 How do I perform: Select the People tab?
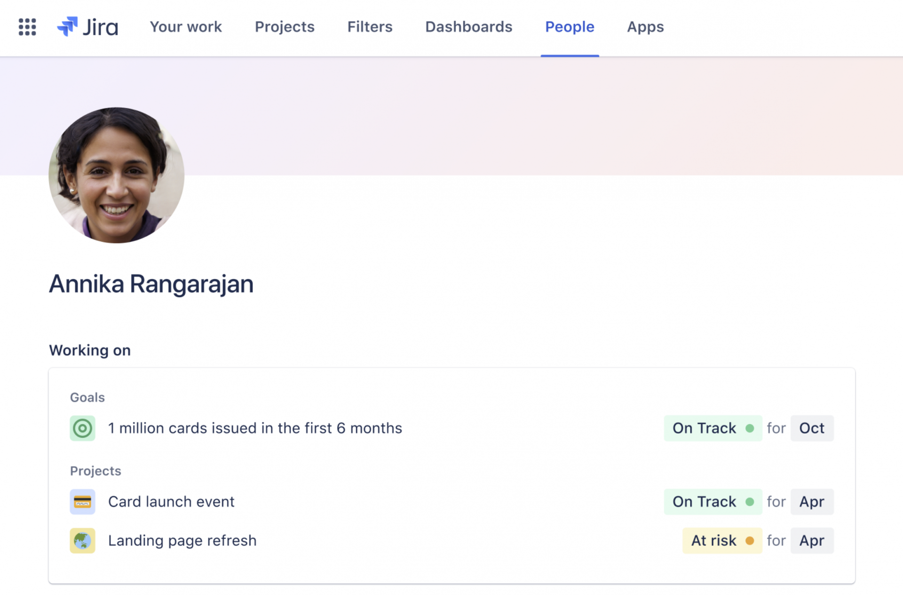point(570,27)
